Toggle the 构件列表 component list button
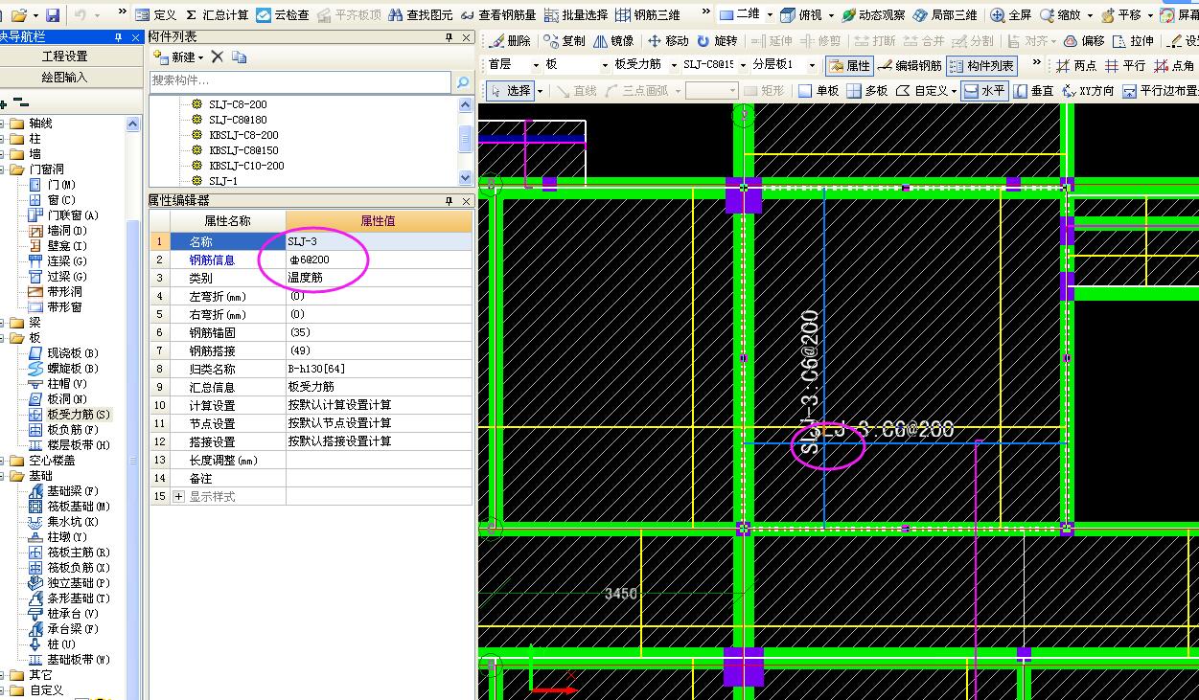 pos(981,65)
